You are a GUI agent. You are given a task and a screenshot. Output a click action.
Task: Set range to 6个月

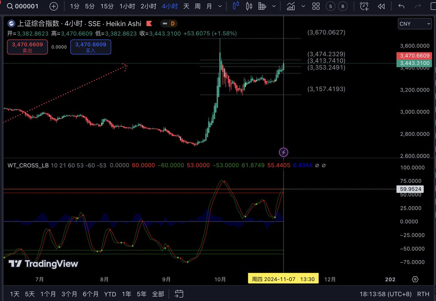pyautogui.click(x=90, y=294)
